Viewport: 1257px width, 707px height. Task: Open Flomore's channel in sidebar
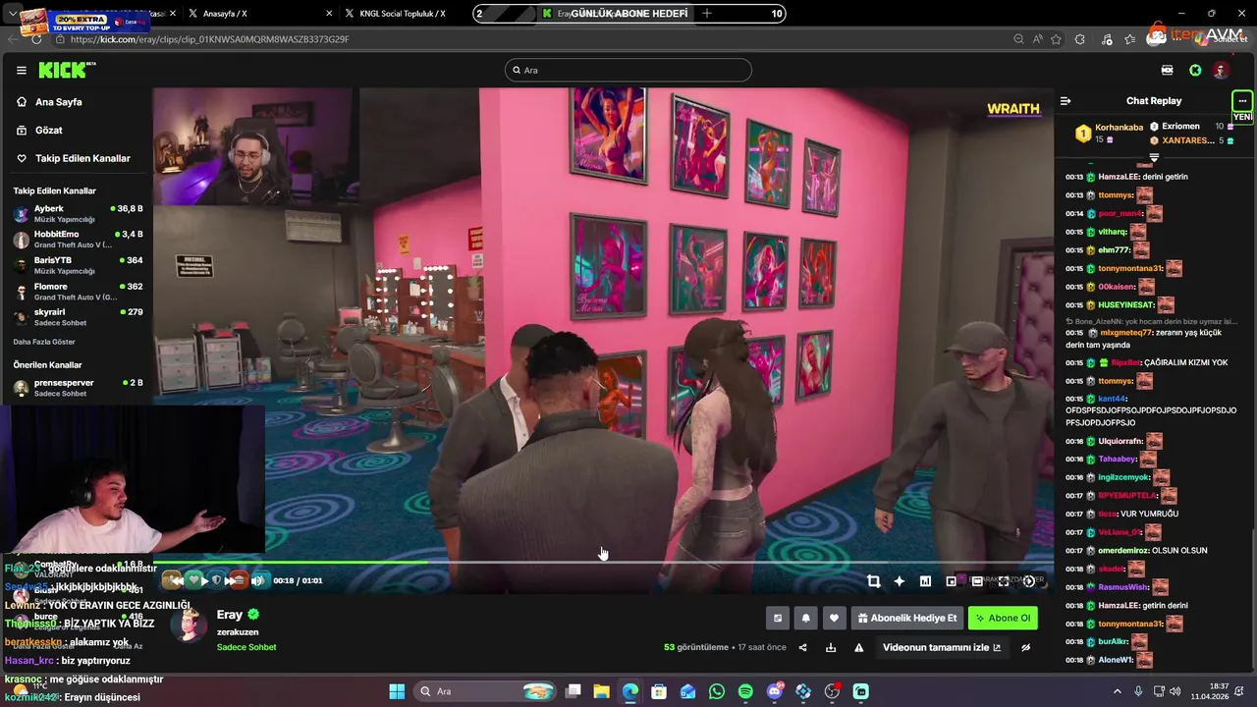pos(77,292)
